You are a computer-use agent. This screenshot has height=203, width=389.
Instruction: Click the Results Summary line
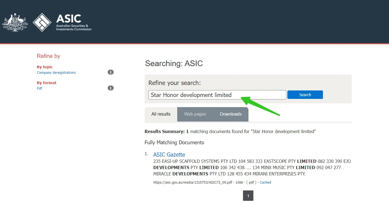coord(230,131)
